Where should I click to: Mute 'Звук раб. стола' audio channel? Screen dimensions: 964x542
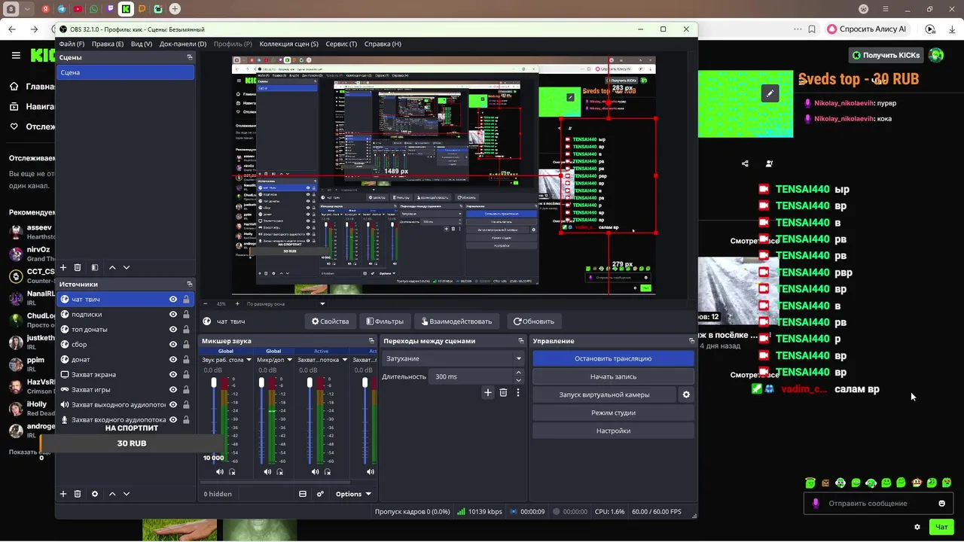[220, 472]
